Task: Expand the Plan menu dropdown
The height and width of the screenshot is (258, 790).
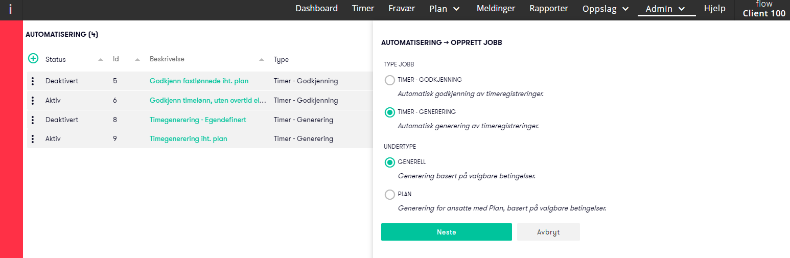Action: click(x=445, y=8)
